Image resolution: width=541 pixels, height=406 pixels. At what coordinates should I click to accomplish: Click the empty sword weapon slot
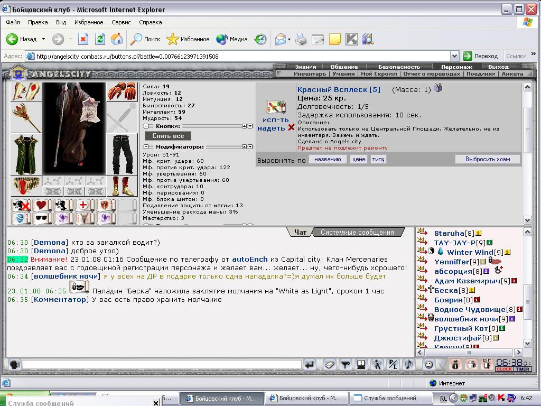(122, 118)
